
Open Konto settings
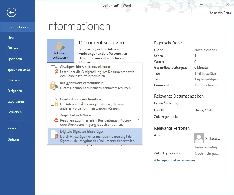(x=17, y=129)
